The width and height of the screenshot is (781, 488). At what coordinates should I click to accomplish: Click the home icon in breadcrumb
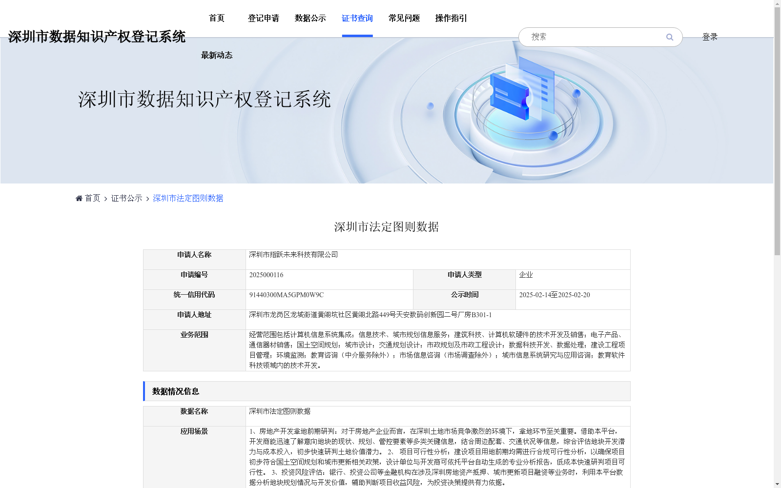(x=79, y=198)
